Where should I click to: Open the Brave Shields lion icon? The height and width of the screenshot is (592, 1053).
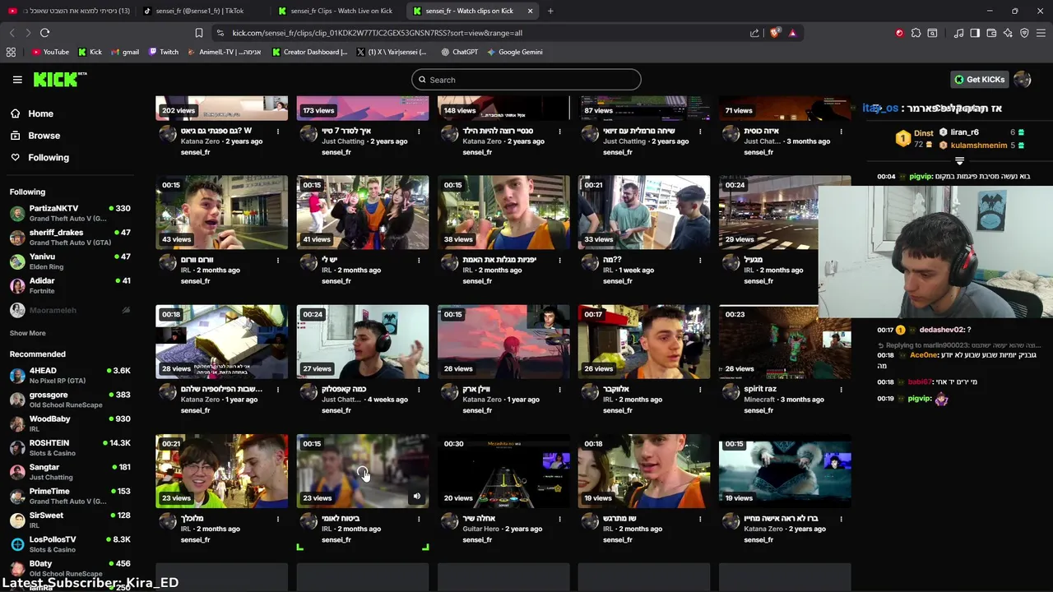point(775,33)
